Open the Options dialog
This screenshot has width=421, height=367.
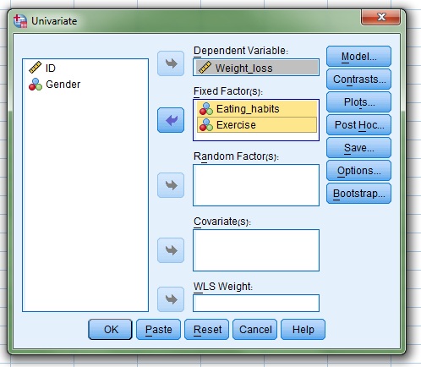pyautogui.click(x=358, y=171)
